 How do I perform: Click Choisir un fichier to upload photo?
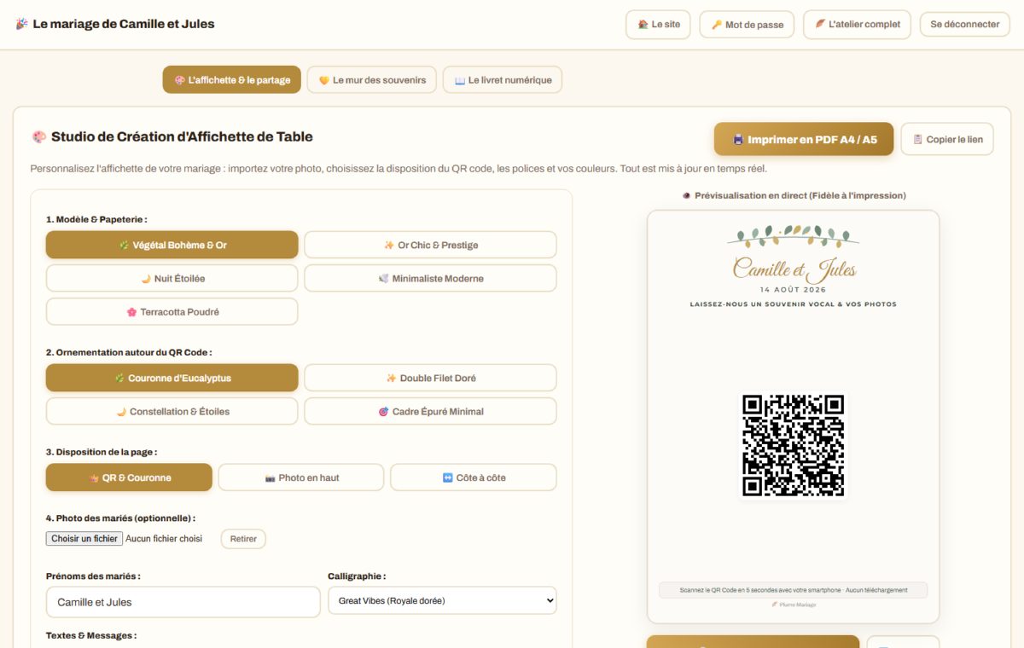(84, 539)
